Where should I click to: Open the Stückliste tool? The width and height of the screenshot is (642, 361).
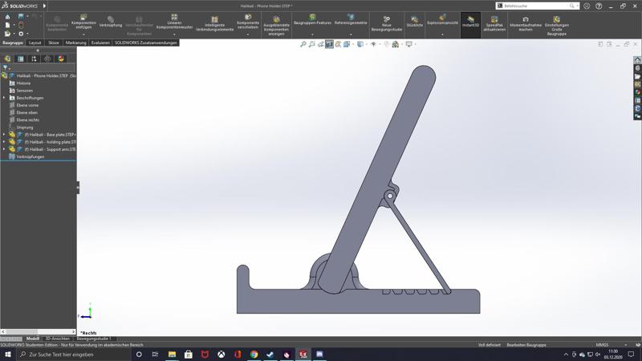pos(414,22)
